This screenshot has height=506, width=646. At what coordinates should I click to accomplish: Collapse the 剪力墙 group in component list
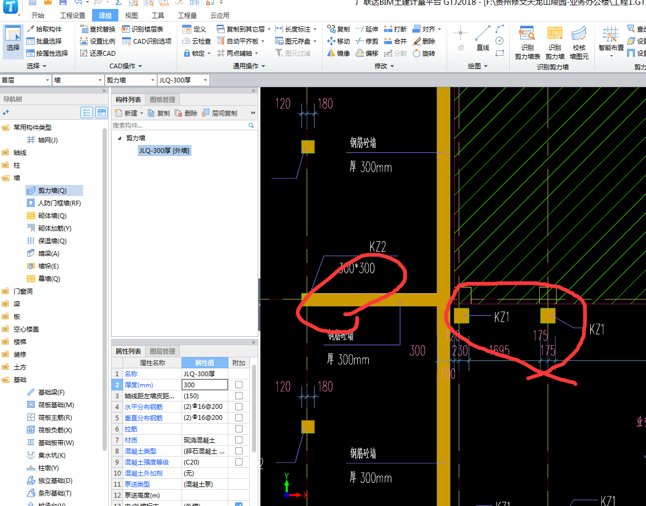point(119,138)
